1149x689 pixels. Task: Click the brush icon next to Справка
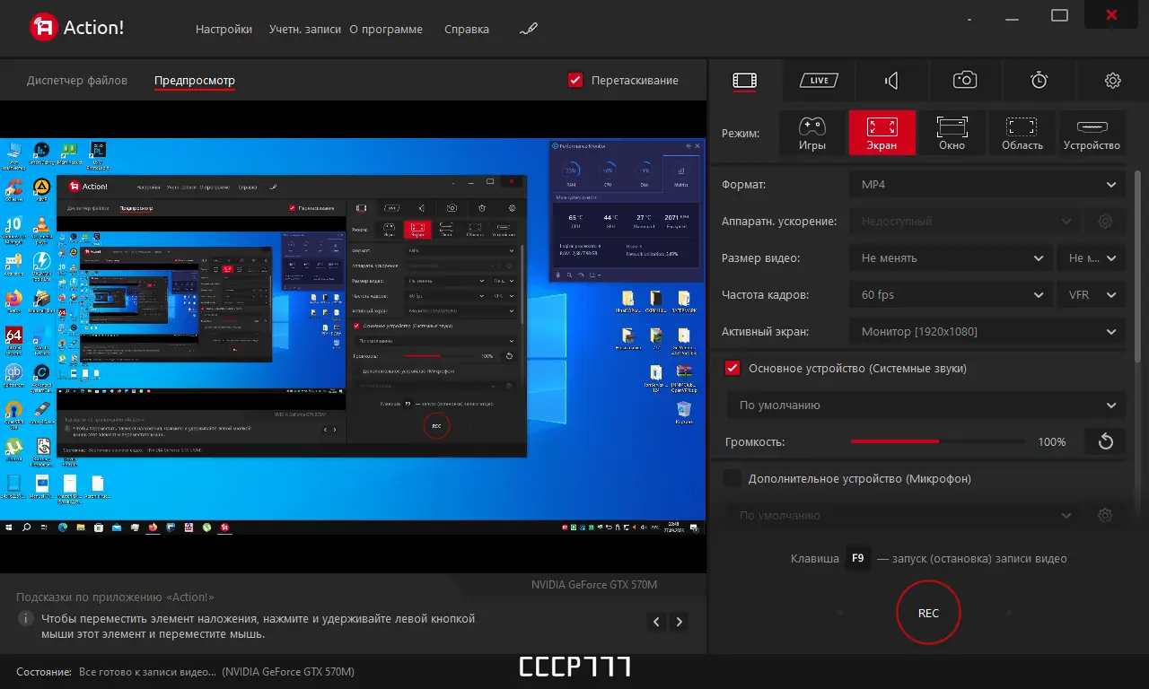point(529,29)
